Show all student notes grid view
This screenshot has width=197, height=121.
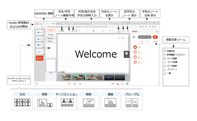(x=128, y=31)
